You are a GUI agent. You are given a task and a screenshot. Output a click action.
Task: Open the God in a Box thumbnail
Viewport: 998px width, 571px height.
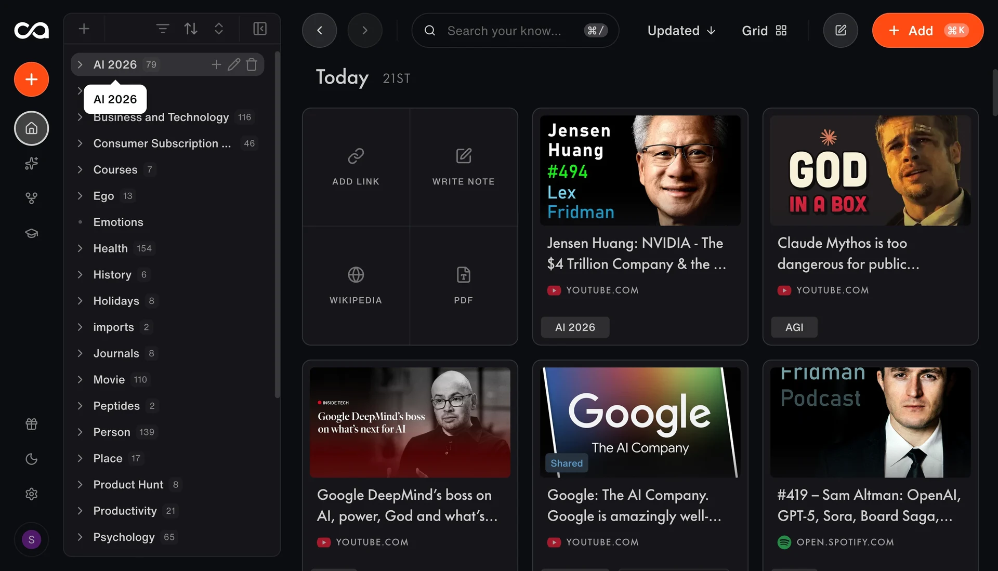tap(871, 170)
